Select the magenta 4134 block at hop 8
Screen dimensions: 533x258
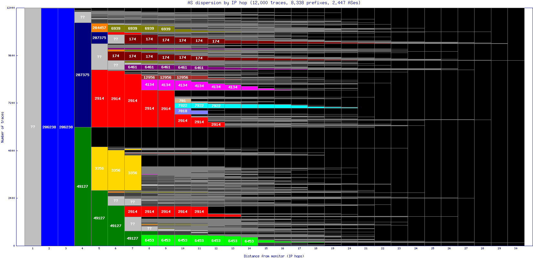tap(149, 85)
